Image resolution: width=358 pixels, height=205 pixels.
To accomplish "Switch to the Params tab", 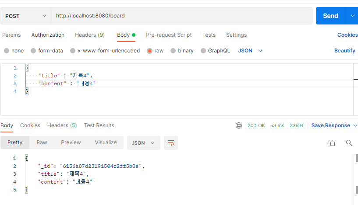I will [11, 35].
